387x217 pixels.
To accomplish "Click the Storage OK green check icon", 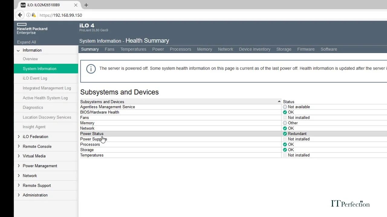I will tap(285, 150).
